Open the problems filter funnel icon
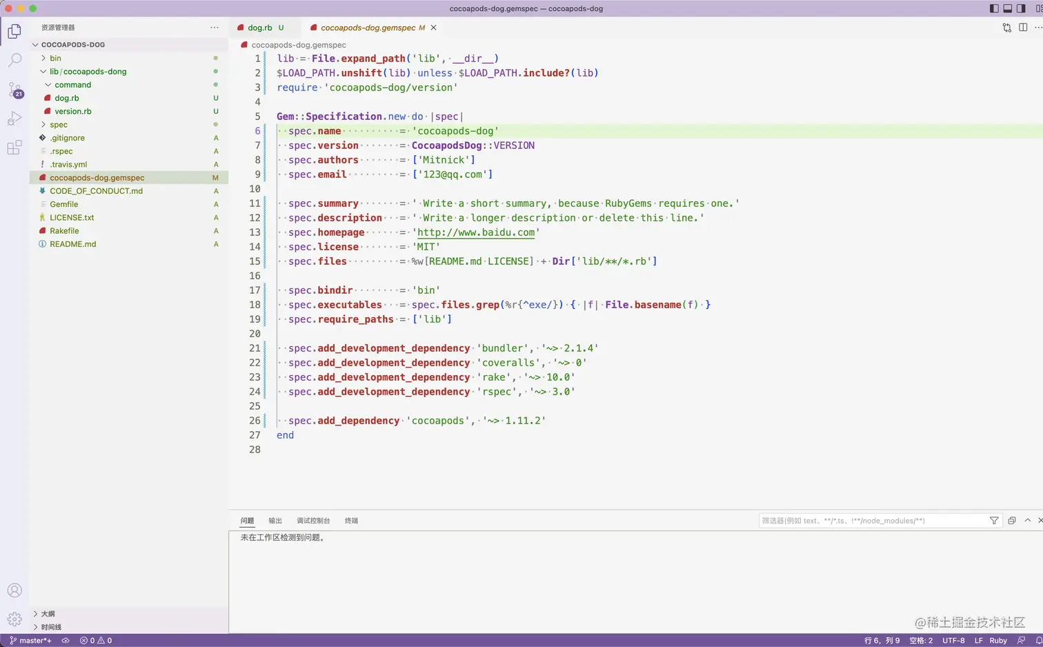1043x647 pixels. (x=994, y=521)
